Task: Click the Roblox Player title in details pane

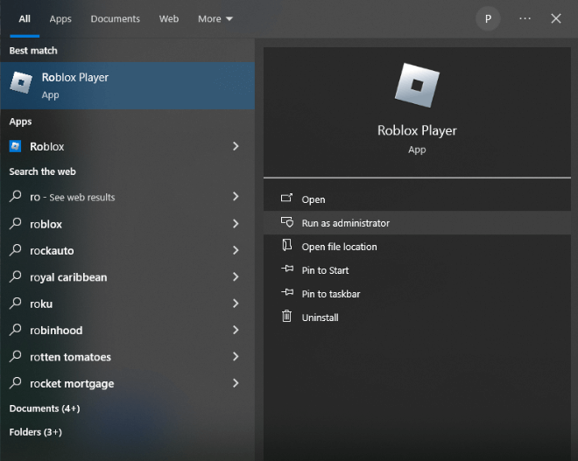Action: (417, 130)
